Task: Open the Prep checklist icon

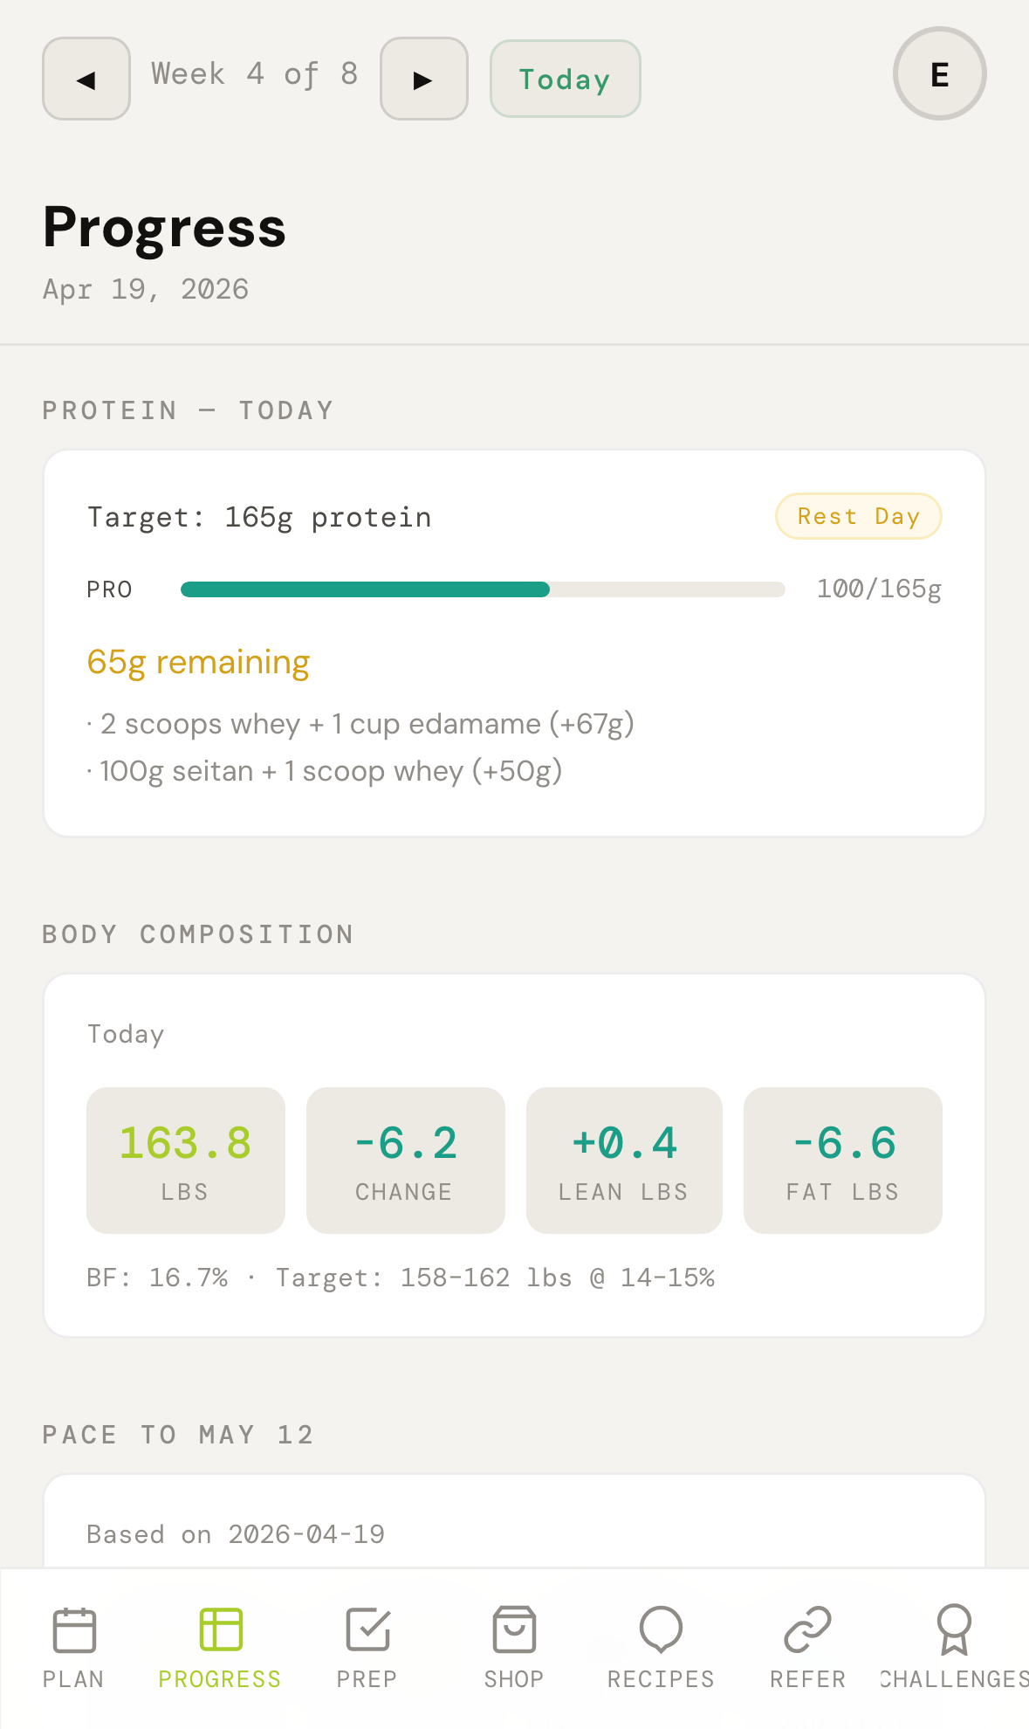Action: pyautogui.click(x=367, y=1629)
